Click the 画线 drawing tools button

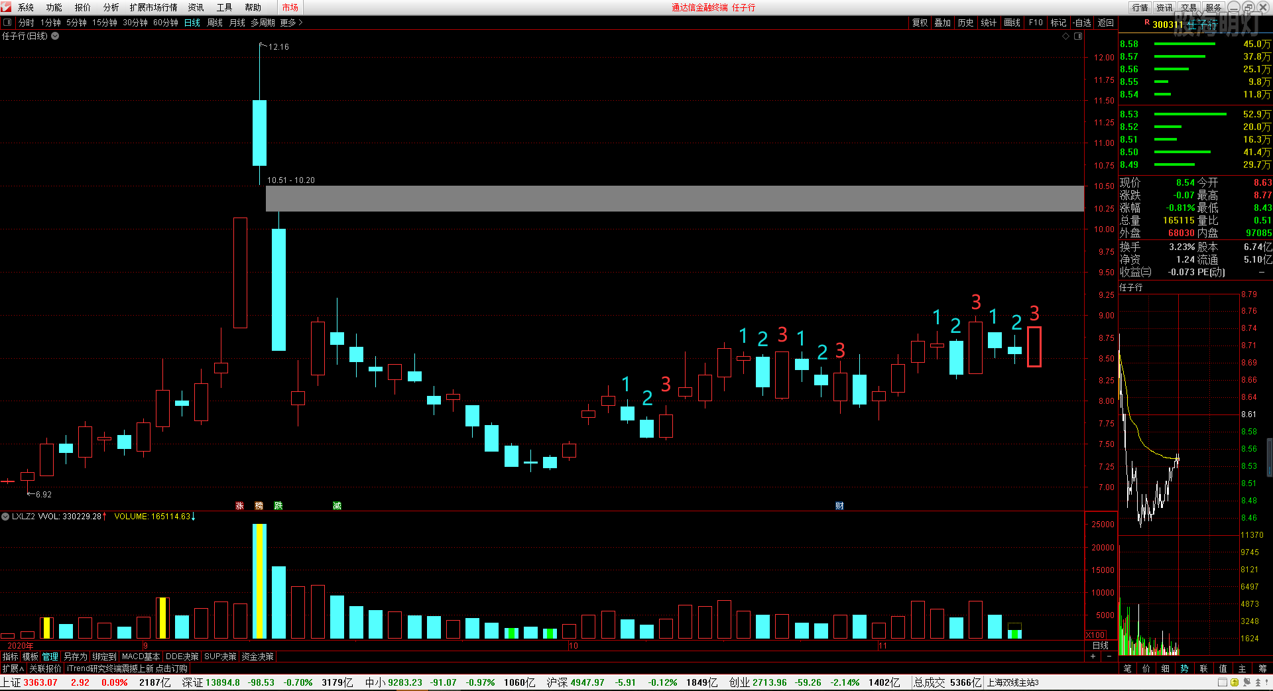(1012, 23)
